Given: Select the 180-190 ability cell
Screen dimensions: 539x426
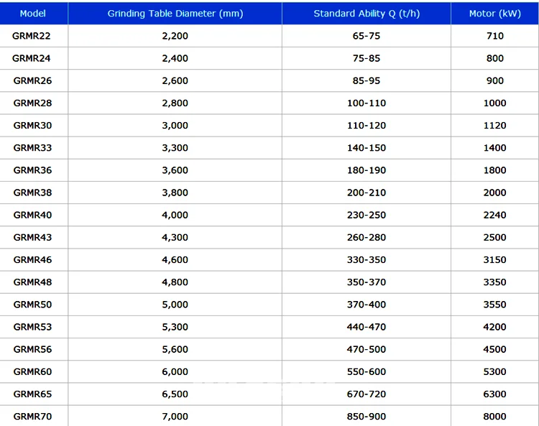Looking at the screenshot, I should (367, 170).
